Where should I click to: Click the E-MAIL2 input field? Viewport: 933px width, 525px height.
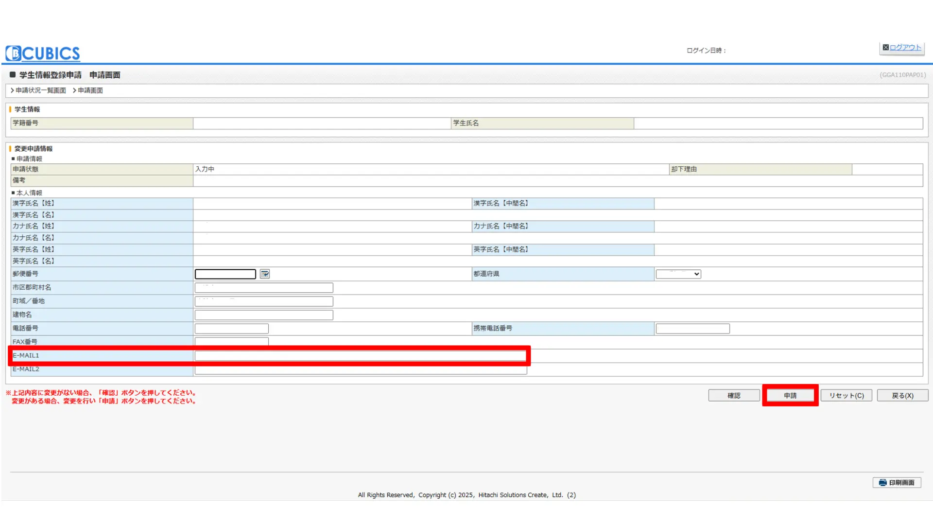click(x=361, y=370)
